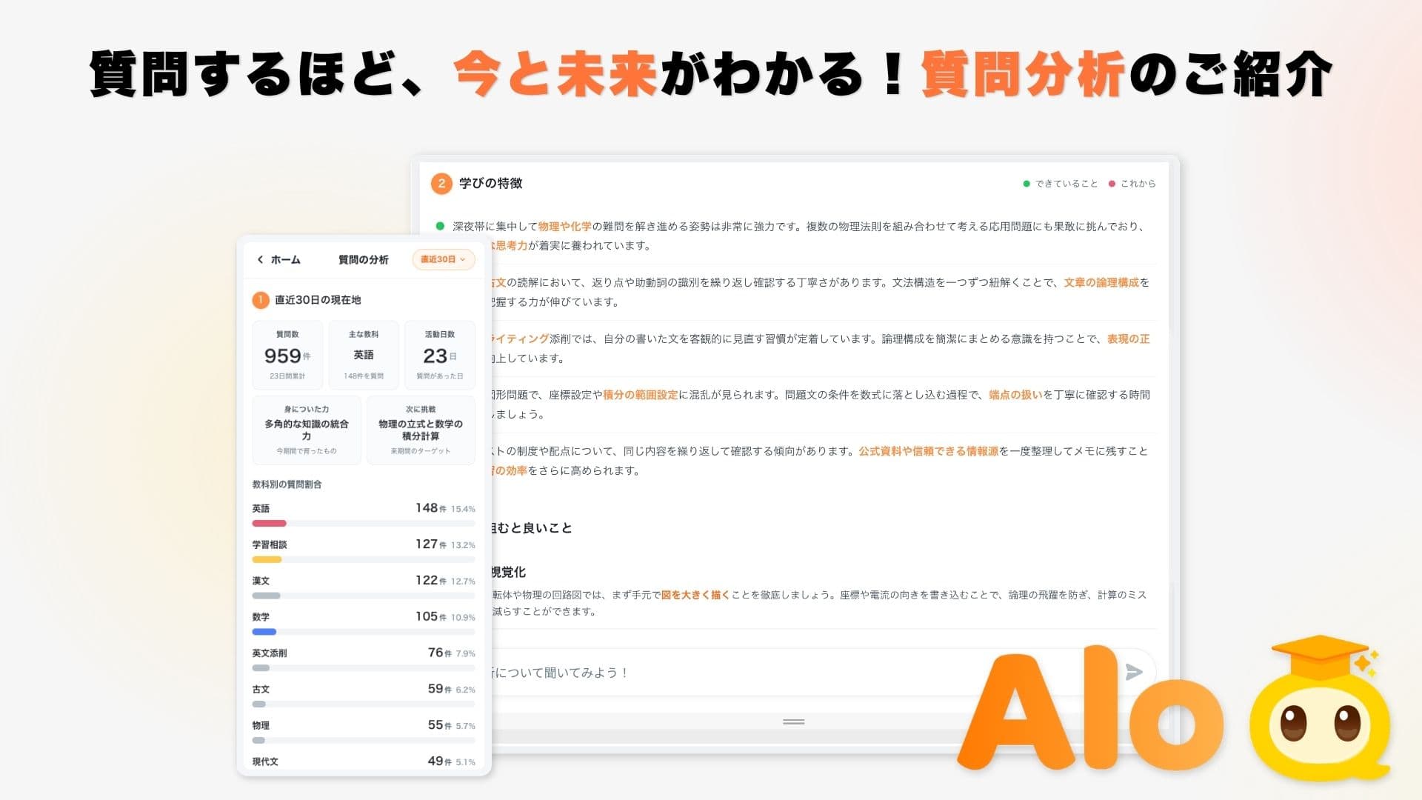The image size is (1422, 800).
Task: Click the highlighted 公式資料や信頼できる情報源 text
Action: 929,452
